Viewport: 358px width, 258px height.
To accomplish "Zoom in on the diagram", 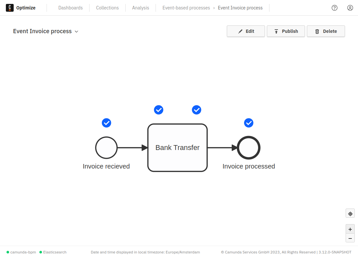I will tap(350, 229).
